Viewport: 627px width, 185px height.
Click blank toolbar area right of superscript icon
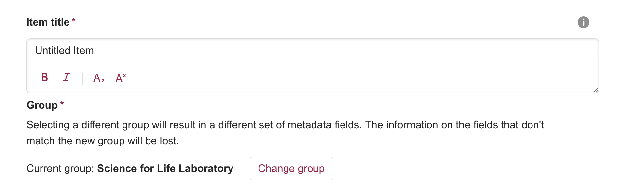(296, 78)
